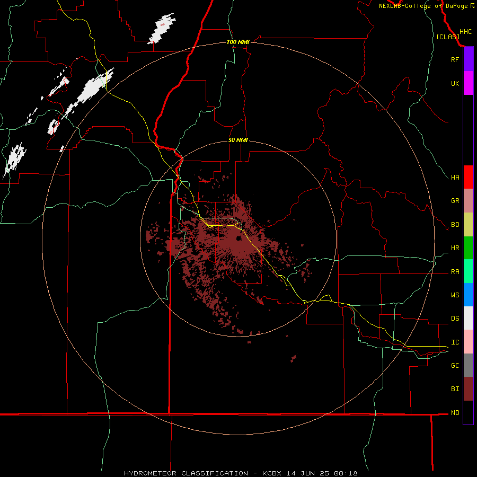Click the GC gray legend swatch
Screen dimensions: 477x477
[468, 365]
